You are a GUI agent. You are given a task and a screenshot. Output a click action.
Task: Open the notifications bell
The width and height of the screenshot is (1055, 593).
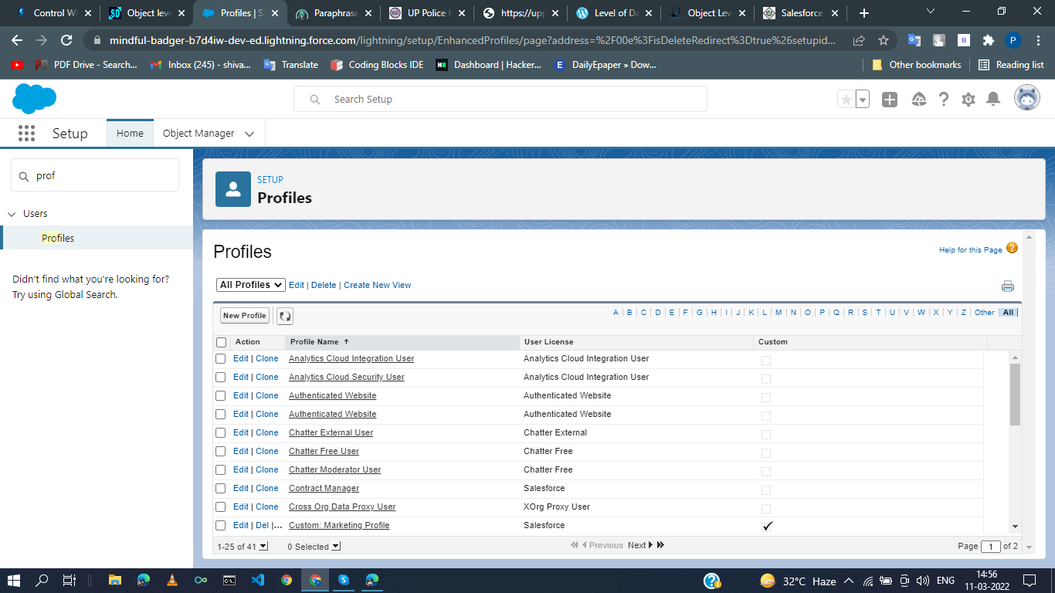(994, 100)
